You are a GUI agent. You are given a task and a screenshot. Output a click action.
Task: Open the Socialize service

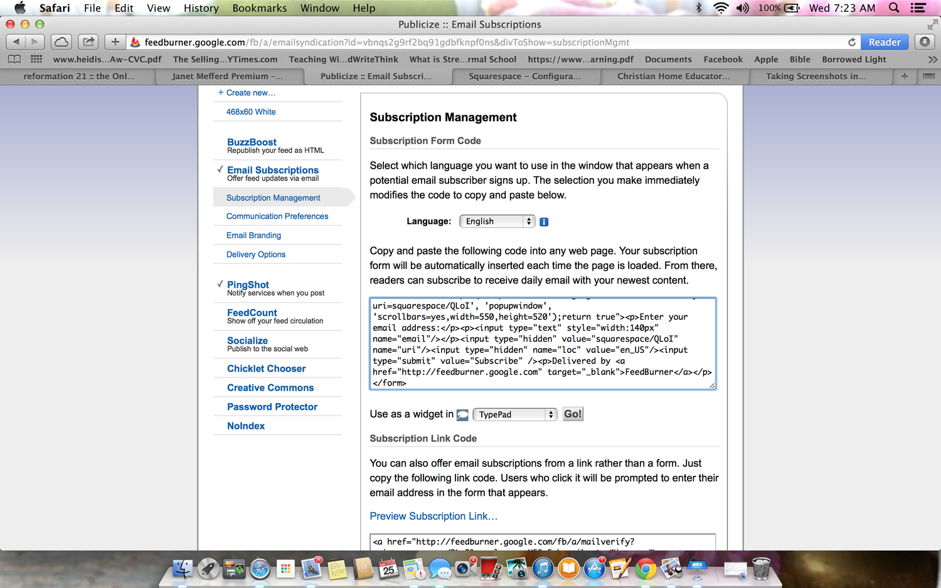point(247,340)
